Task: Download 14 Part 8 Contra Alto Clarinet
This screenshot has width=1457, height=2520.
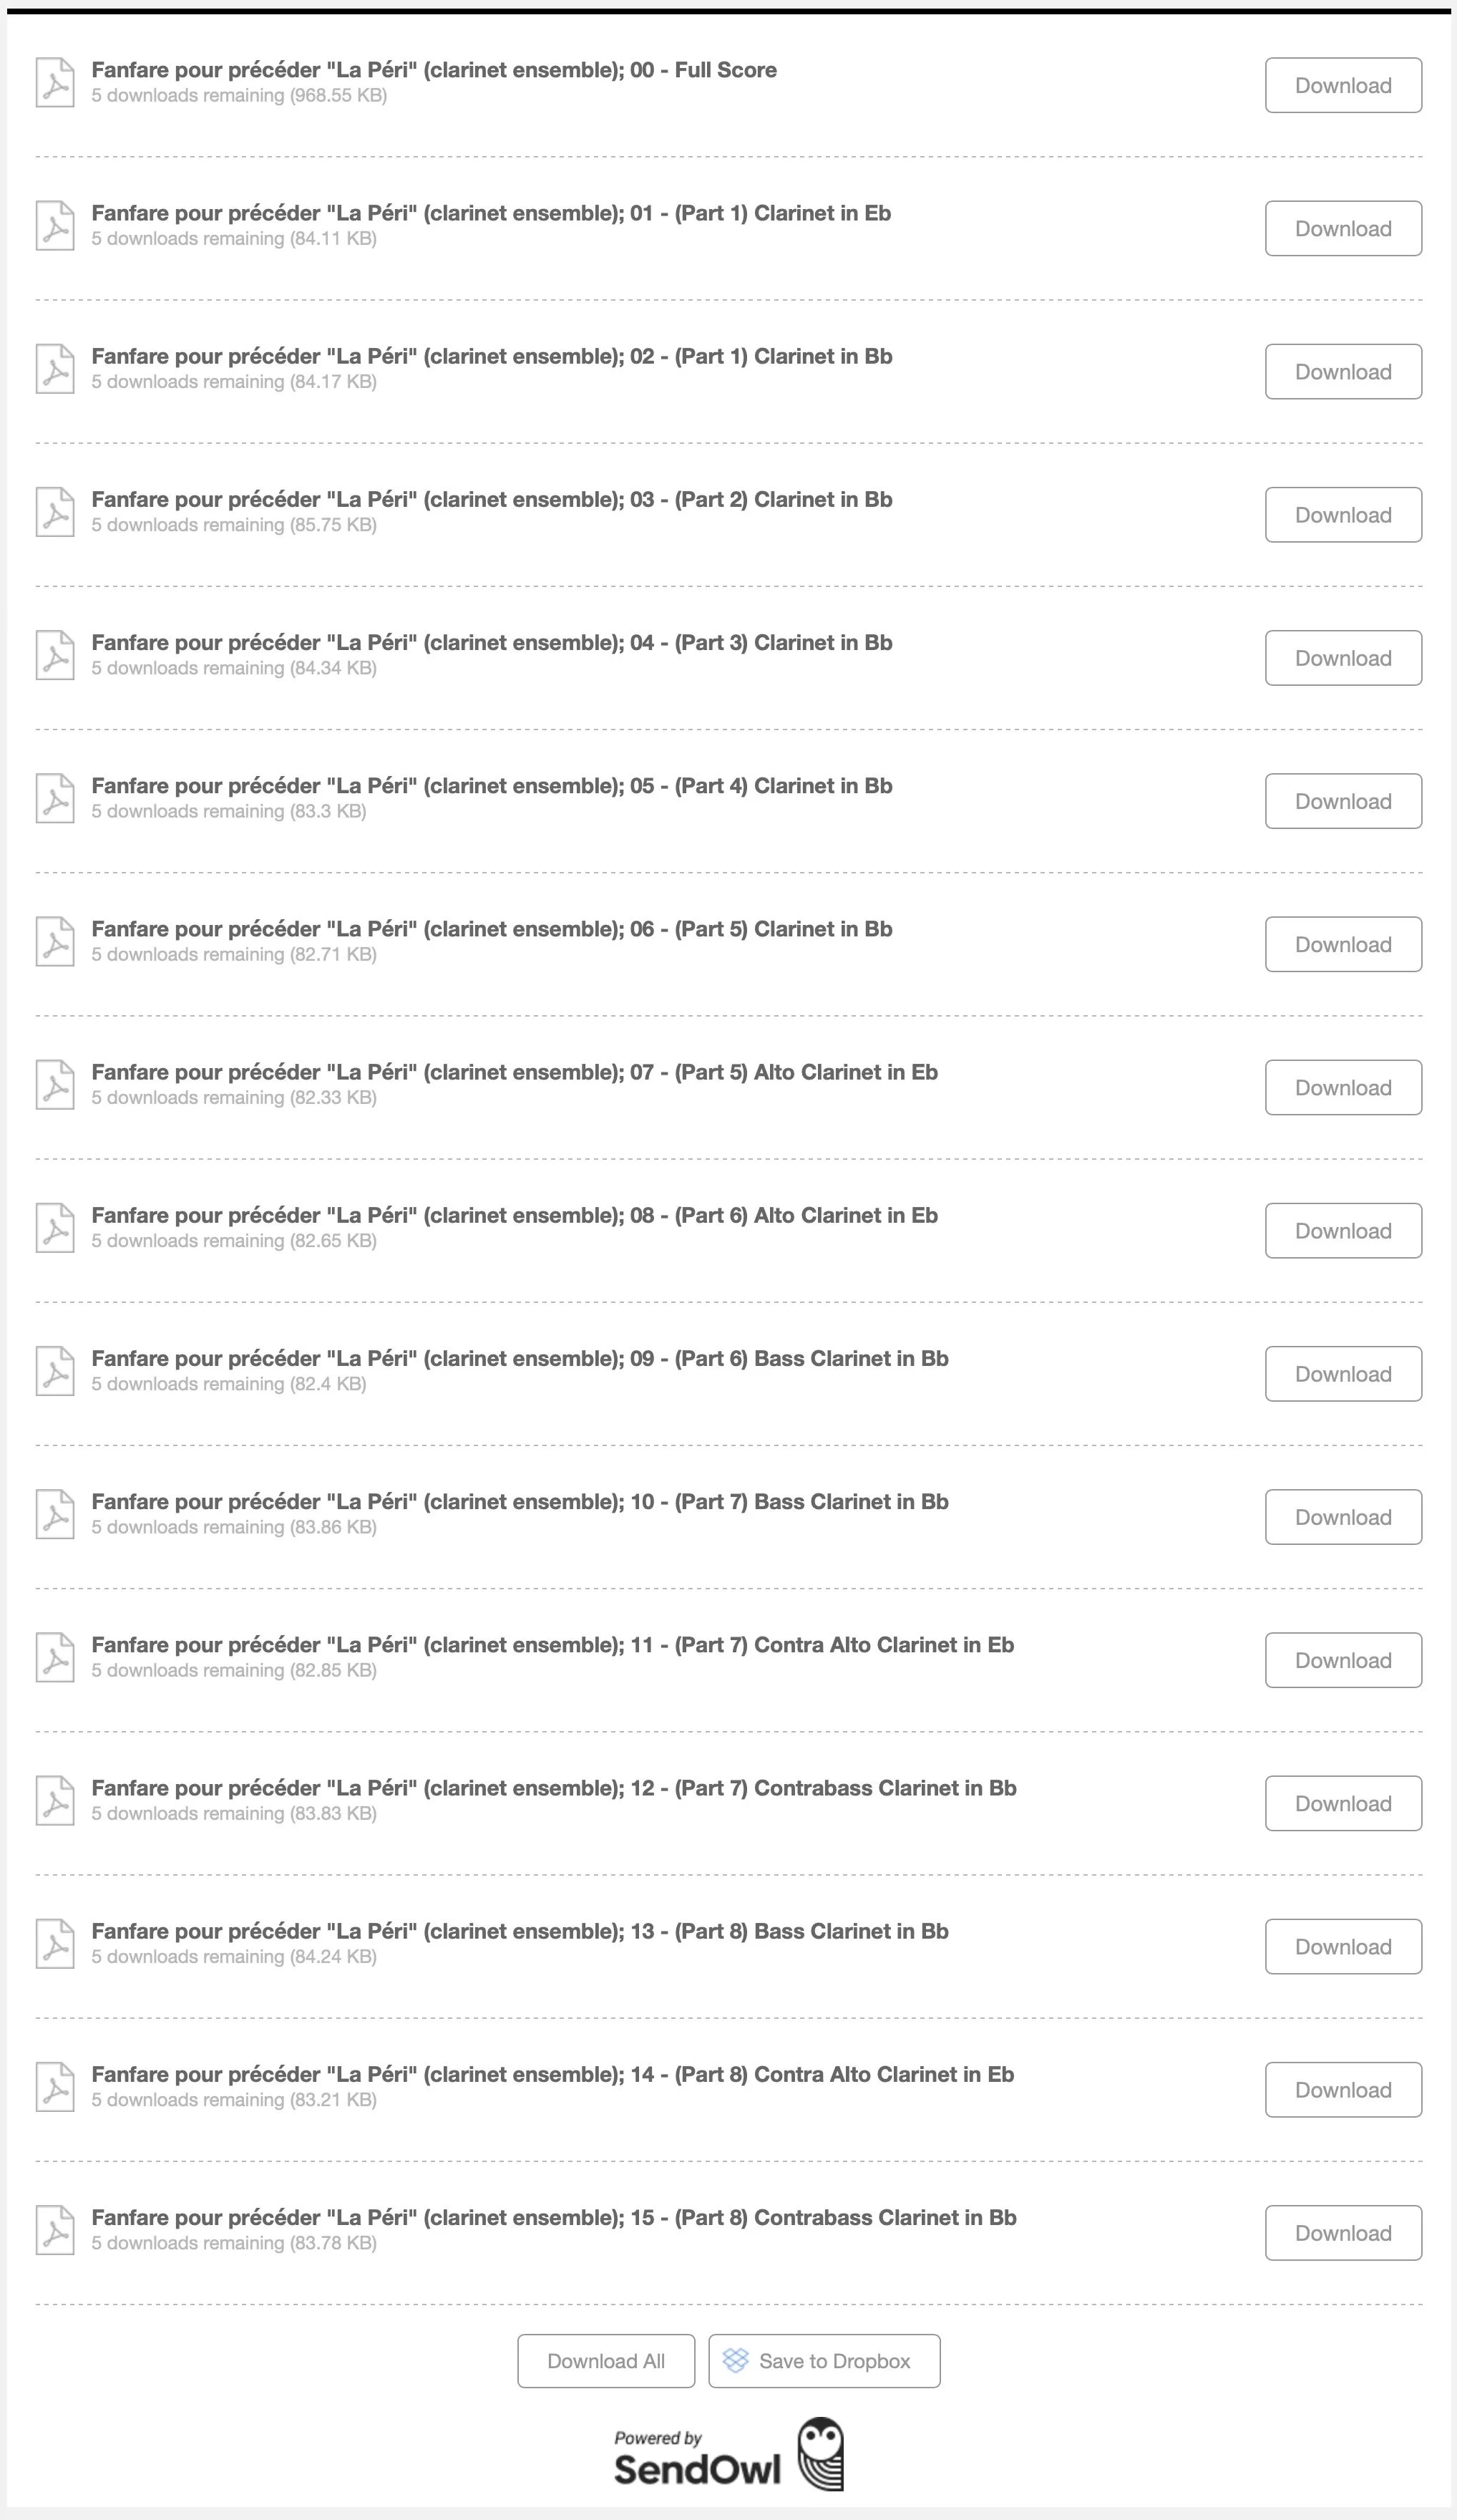Action: (x=1343, y=2089)
